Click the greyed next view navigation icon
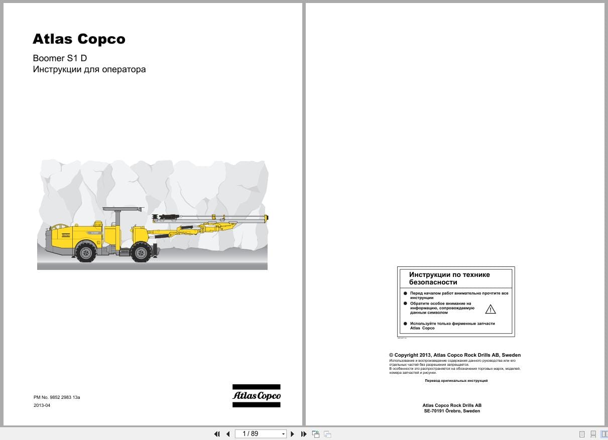The image size is (608, 440). pos(327,434)
